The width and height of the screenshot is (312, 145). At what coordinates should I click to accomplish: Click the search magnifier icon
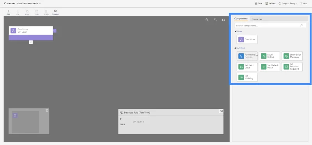click(301, 25)
